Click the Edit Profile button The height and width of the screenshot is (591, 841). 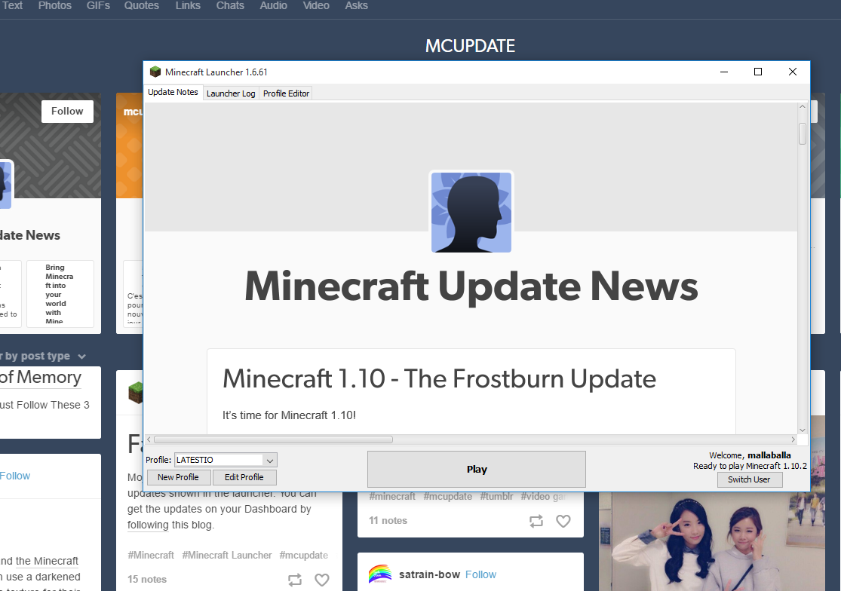tap(244, 477)
